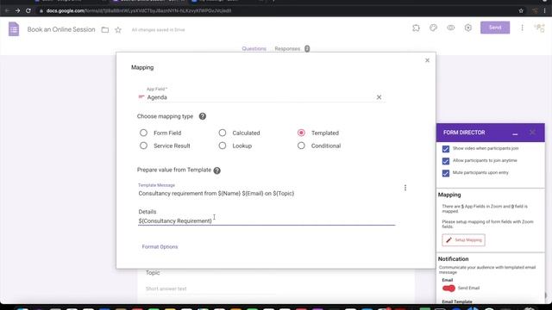The image size is (552, 310).
Task: Clear the Agenda app field
Action: (x=379, y=97)
